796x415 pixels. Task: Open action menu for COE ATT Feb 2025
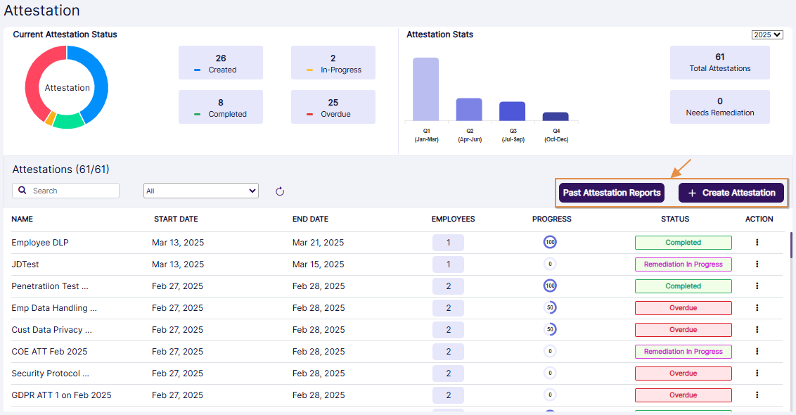pos(757,352)
